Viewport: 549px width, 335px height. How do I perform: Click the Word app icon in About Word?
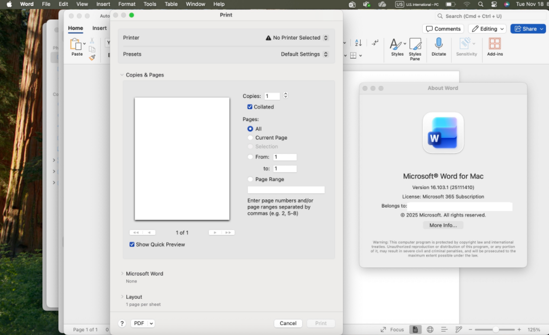tap(443, 133)
